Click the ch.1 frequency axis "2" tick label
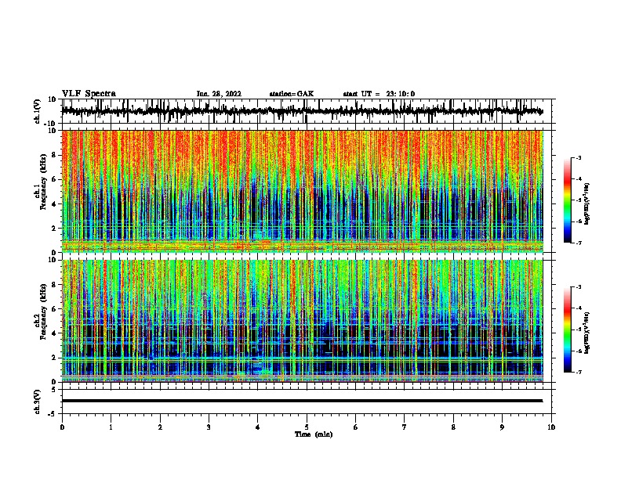Screen dimensions: 621x479 pyautogui.click(x=54, y=229)
